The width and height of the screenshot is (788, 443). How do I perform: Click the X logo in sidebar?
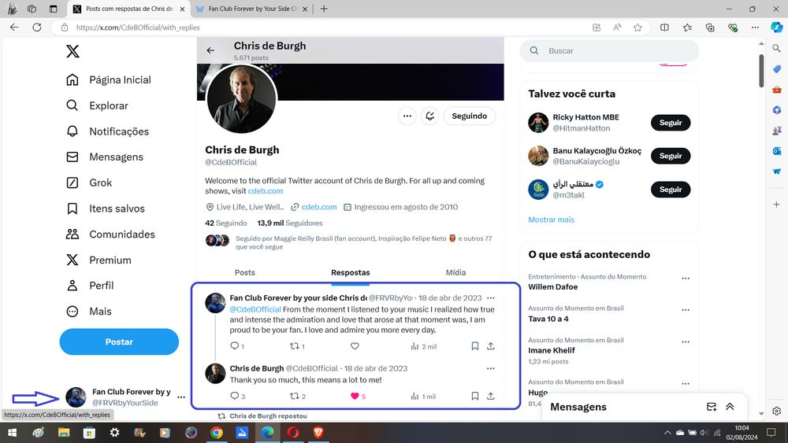click(x=72, y=51)
